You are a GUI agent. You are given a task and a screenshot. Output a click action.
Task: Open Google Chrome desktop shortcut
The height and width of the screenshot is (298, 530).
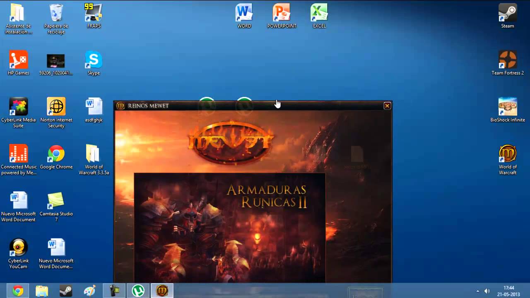coord(56,157)
